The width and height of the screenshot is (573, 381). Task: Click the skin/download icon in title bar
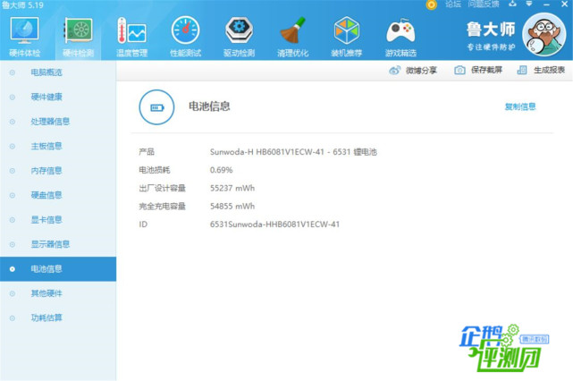pyautogui.click(x=513, y=4)
